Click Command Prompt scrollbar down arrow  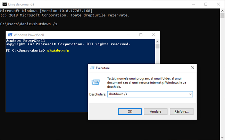tap(223, 138)
